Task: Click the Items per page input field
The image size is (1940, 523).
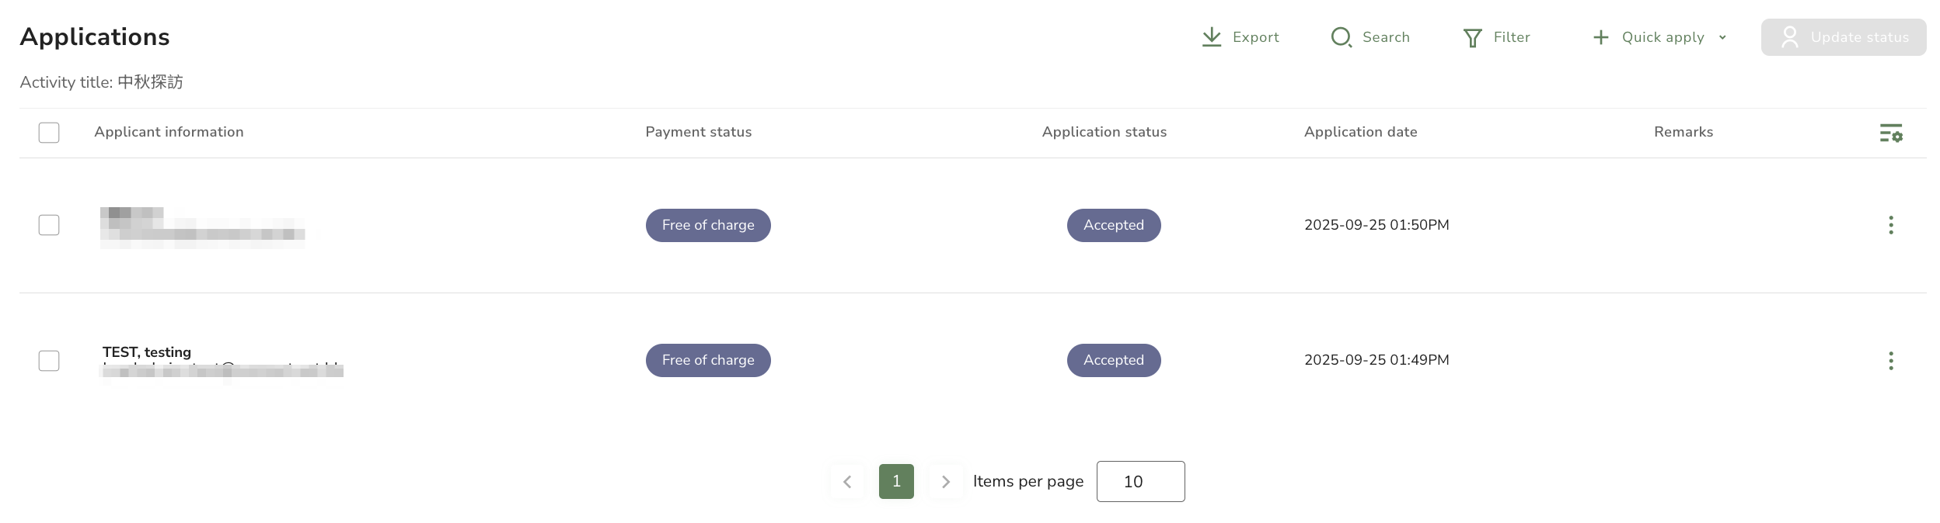Action: tap(1140, 482)
